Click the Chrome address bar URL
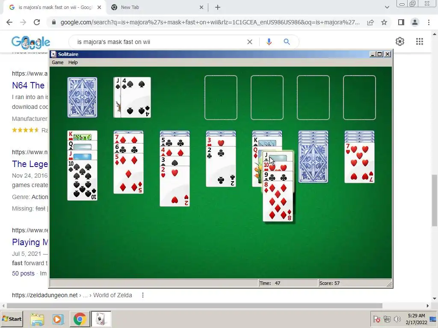This screenshot has height=328, width=438. 210,22
